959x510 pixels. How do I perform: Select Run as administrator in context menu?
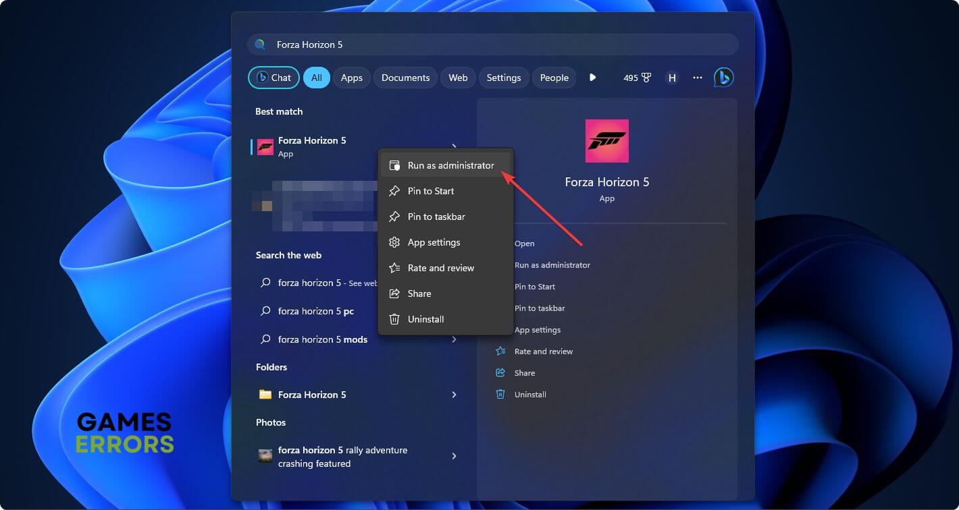450,165
